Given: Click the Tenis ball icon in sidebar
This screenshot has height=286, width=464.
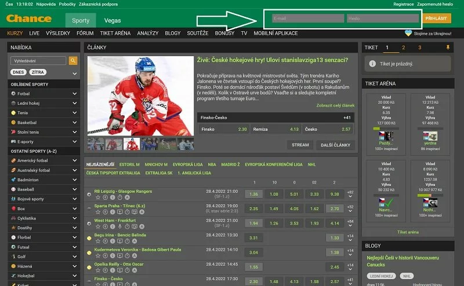Looking at the screenshot, I should tap(13, 112).
